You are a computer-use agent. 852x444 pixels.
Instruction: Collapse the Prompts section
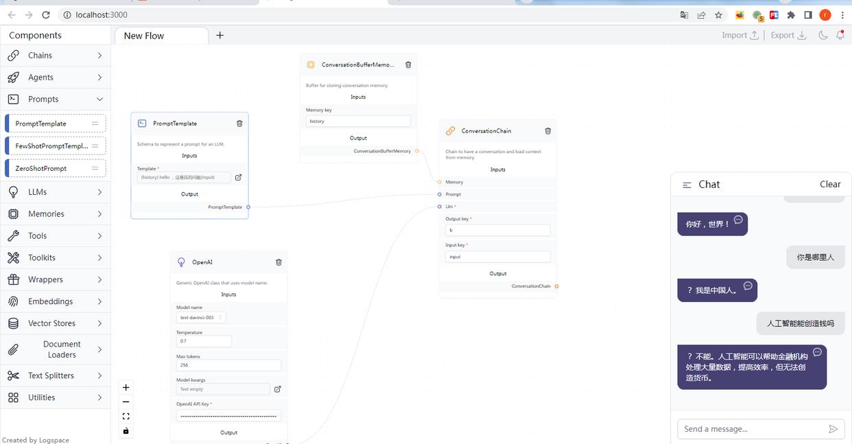[x=55, y=99]
